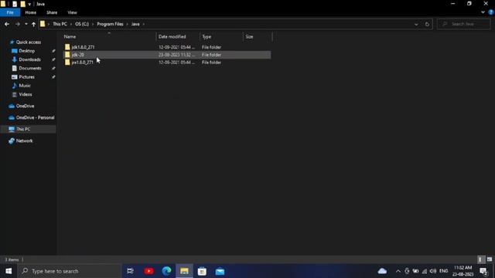Switch to Details view layout icon
495x278 pixels.
click(480, 259)
